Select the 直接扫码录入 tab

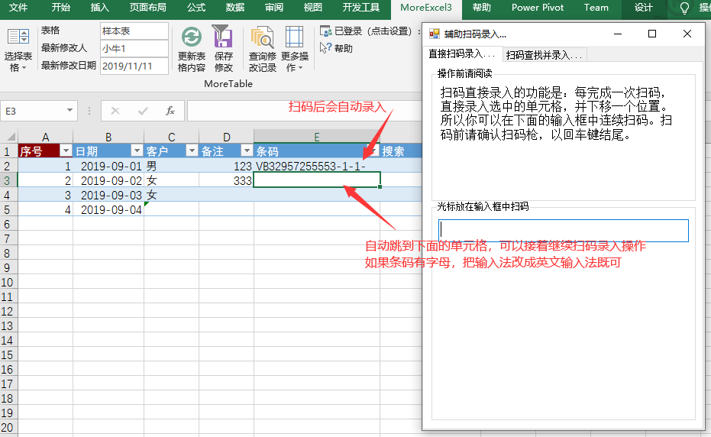pyautogui.click(x=461, y=54)
